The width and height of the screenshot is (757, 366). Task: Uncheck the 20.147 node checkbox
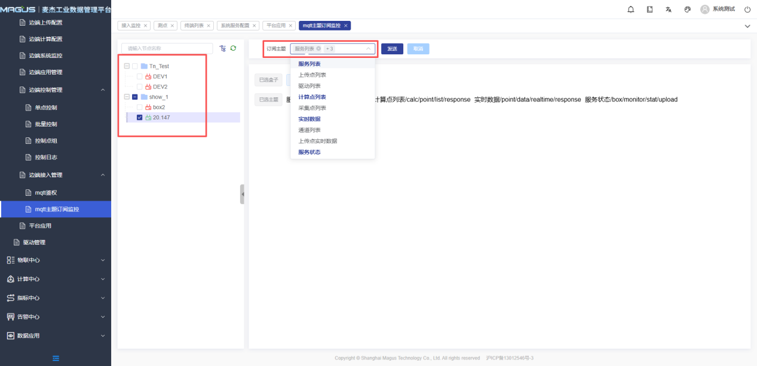(140, 118)
